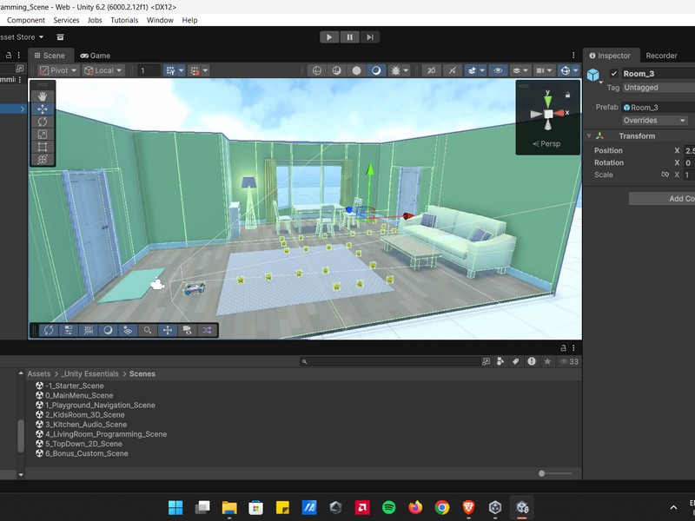
Task: Open the Local handle rotation dropdown
Action: pyautogui.click(x=103, y=70)
